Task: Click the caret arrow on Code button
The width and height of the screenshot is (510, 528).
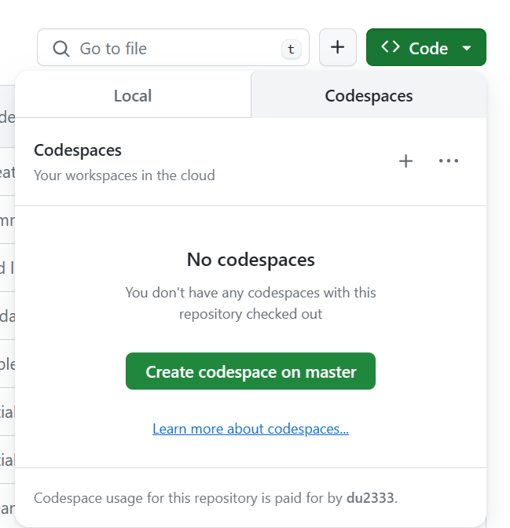Action: pos(467,48)
